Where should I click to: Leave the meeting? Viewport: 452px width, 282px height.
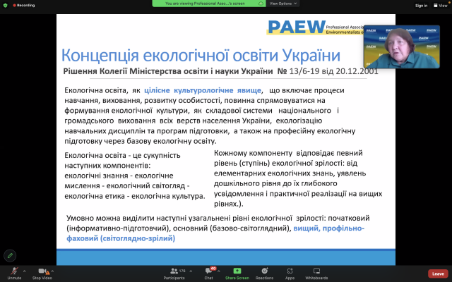click(x=438, y=274)
